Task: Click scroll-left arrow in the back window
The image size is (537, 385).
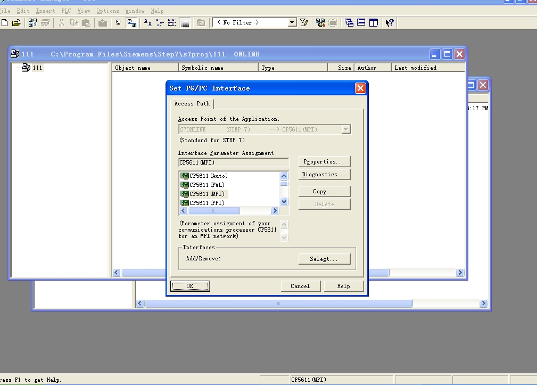Action: point(140,304)
